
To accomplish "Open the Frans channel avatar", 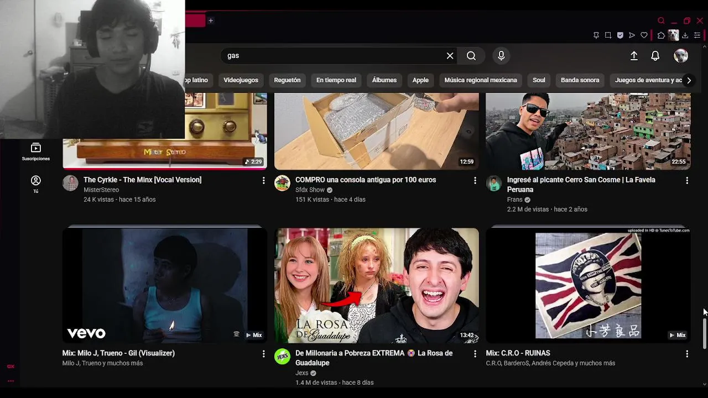I will (494, 183).
